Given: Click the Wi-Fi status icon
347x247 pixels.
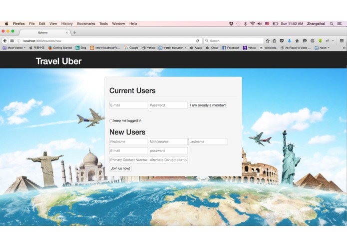Looking at the screenshot, I should (252, 23).
